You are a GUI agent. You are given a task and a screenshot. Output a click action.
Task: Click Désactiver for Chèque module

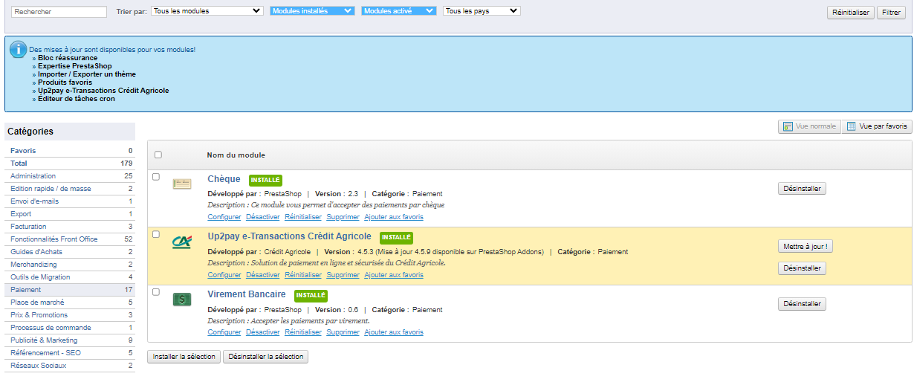tap(263, 217)
